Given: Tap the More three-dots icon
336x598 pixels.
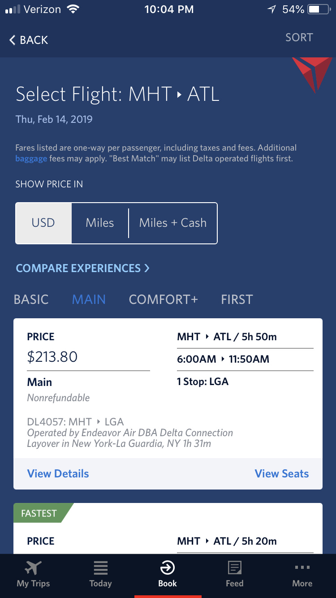Looking at the screenshot, I should click(x=302, y=568).
